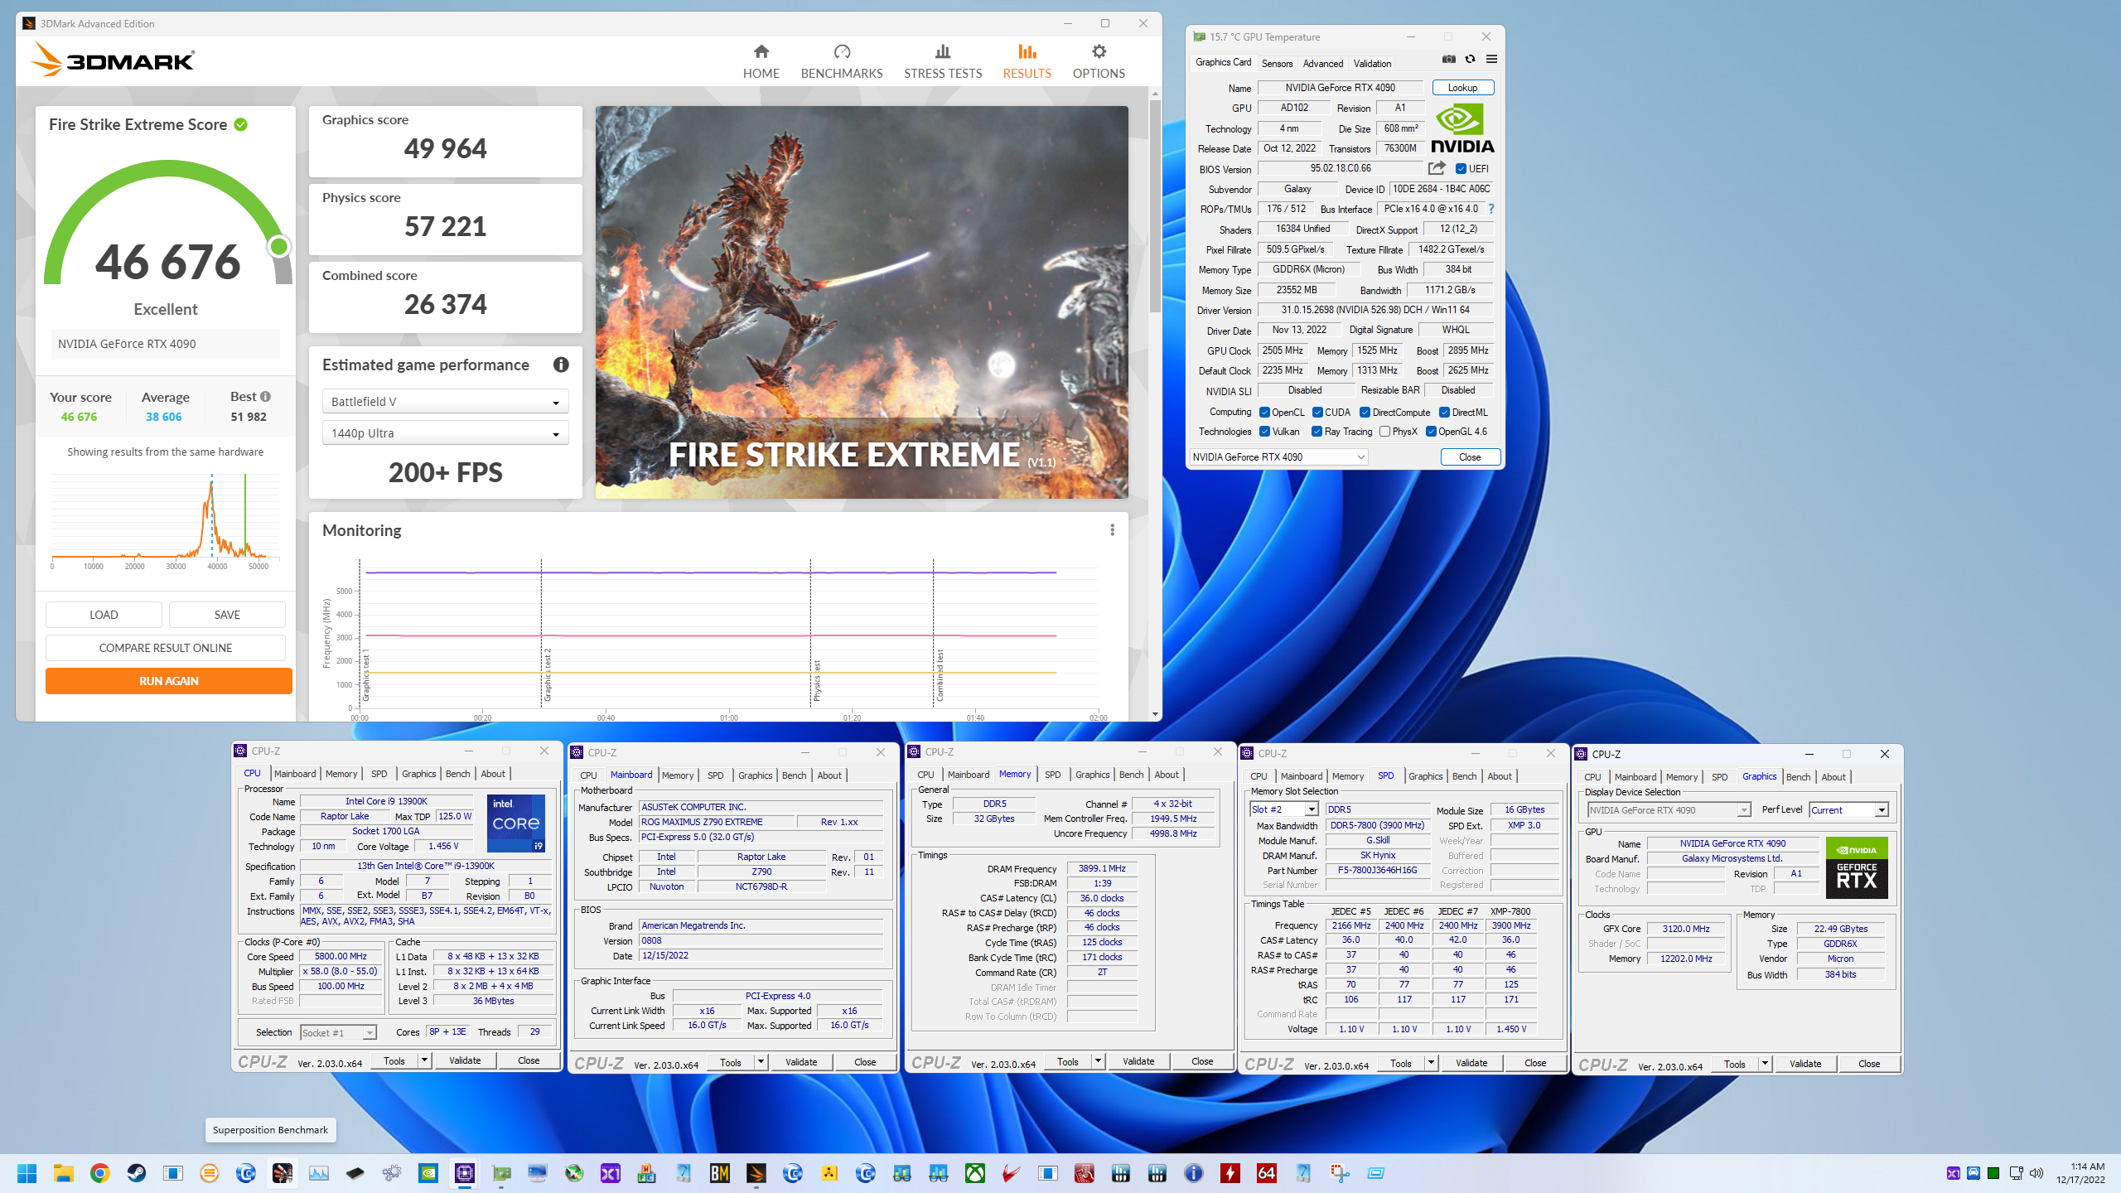Open the Display Device Selection dropdown in CPU-Z
This screenshot has width=2121, height=1193.
[1669, 810]
